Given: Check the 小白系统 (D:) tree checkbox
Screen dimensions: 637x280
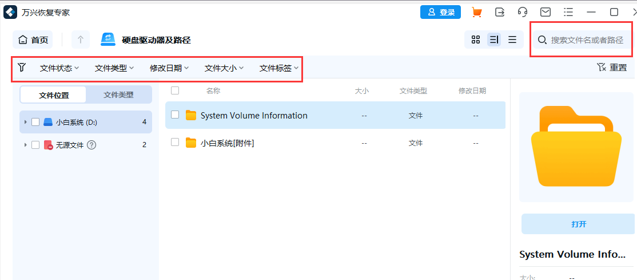Looking at the screenshot, I should [x=35, y=122].
